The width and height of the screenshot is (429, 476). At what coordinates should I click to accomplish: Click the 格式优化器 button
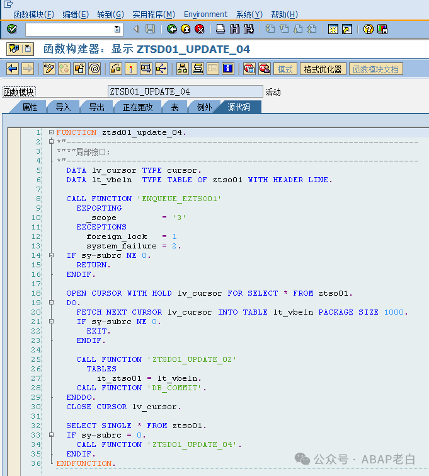point(323,69)
